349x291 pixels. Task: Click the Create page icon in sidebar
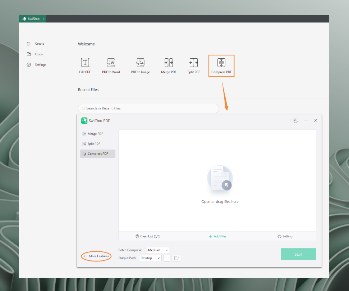click(x=29, y=44)
